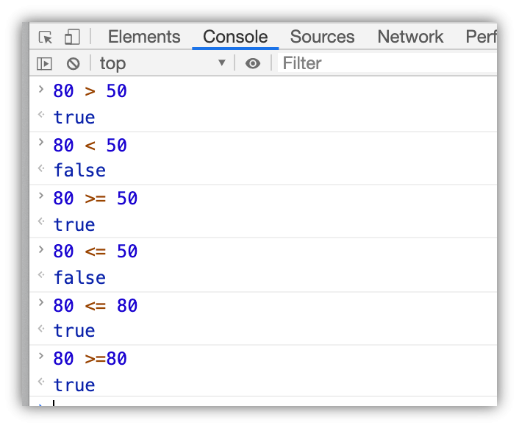Screen dimensions: 519x428
Task: Toggle the device toolbar icon
Action: click(71, 37)
